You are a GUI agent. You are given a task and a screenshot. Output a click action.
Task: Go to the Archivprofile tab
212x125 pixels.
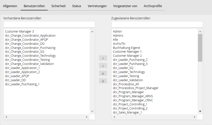point(153,6)
